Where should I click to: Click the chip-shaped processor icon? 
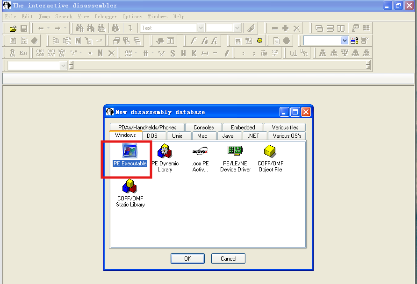point(34,41)
